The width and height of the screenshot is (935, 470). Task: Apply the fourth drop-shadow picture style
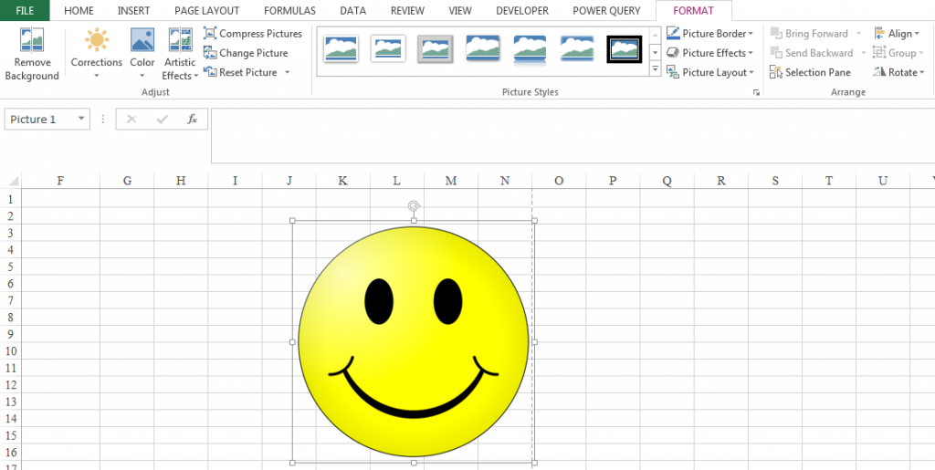[x=482, y=49]
